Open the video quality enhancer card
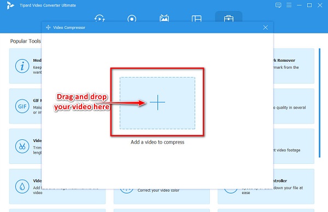 click(294, 106)
